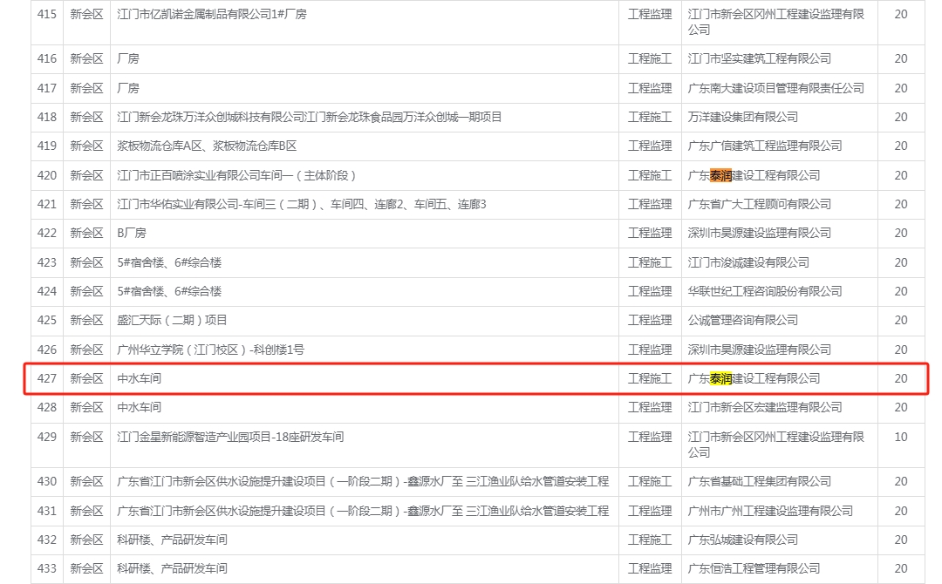Select 新会区 district cell in row 433
Viewport: 942px width, 584px height.
point(86,568)
